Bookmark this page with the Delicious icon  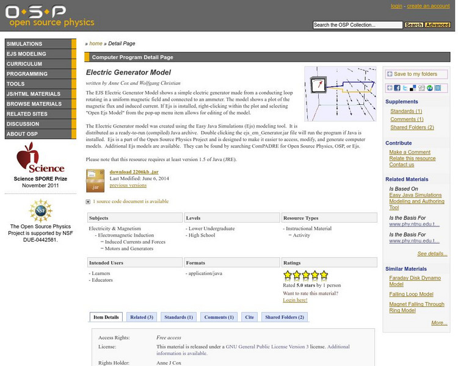[x=413, y=88]
